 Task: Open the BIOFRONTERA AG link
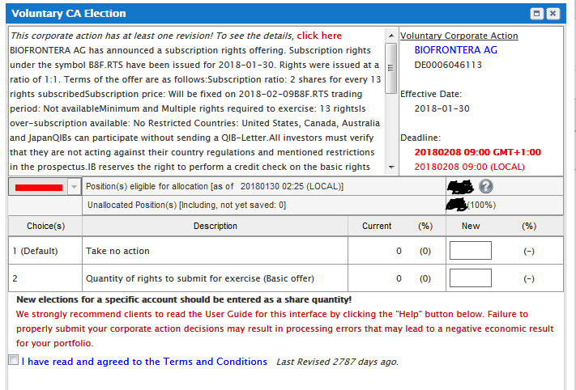(x=455, y=50)
